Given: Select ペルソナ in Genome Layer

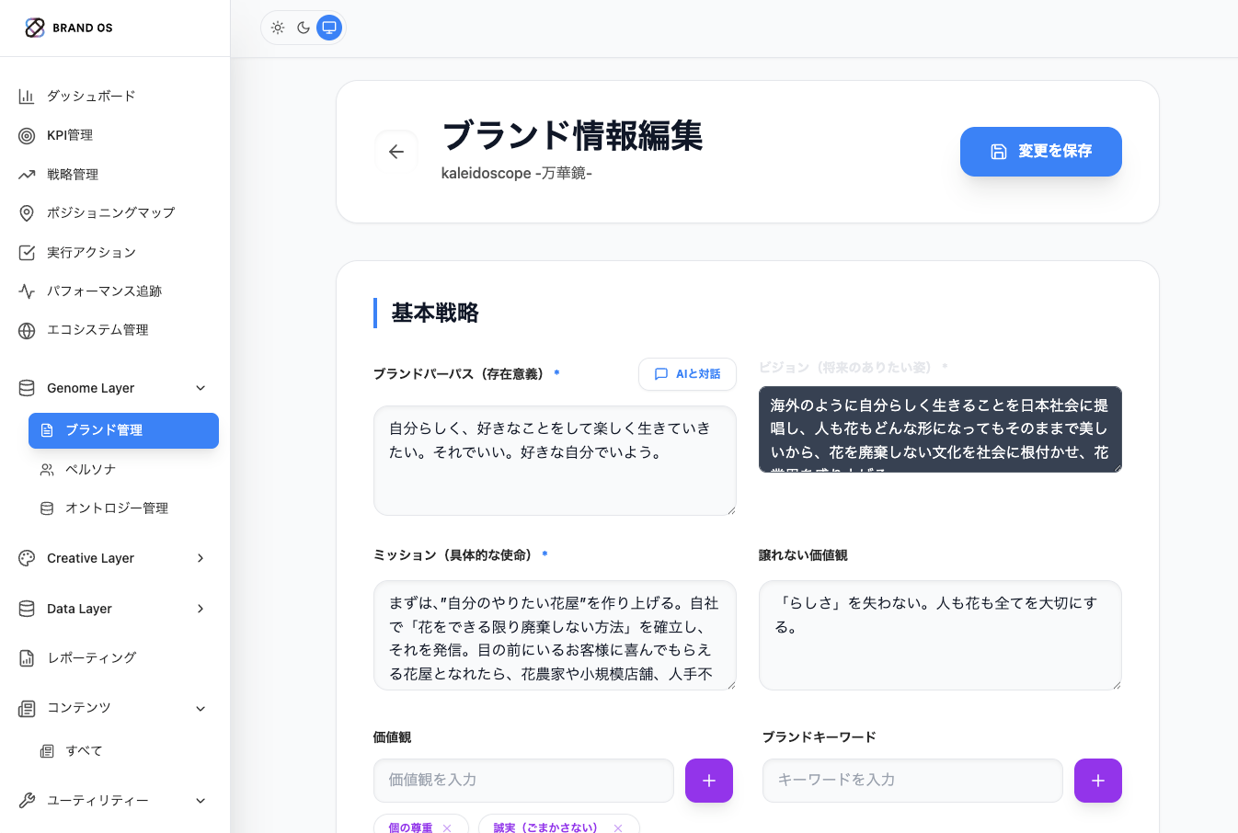Looking at the screenshot, I should [90, 469].
